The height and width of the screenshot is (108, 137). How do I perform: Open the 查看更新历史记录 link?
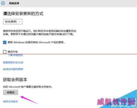click(x=13, y=62)
